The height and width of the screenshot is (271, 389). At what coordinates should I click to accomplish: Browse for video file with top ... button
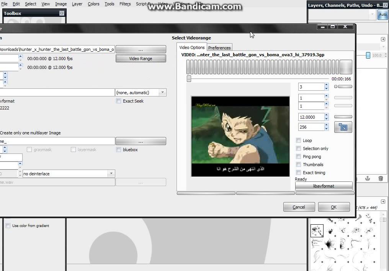pos(141,49)
